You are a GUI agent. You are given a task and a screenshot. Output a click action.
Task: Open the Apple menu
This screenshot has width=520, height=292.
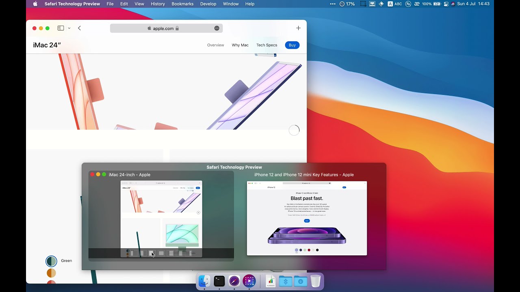tap(35, 4)
